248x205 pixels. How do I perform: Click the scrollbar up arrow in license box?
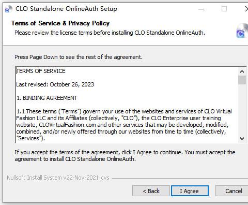[242, 71]
